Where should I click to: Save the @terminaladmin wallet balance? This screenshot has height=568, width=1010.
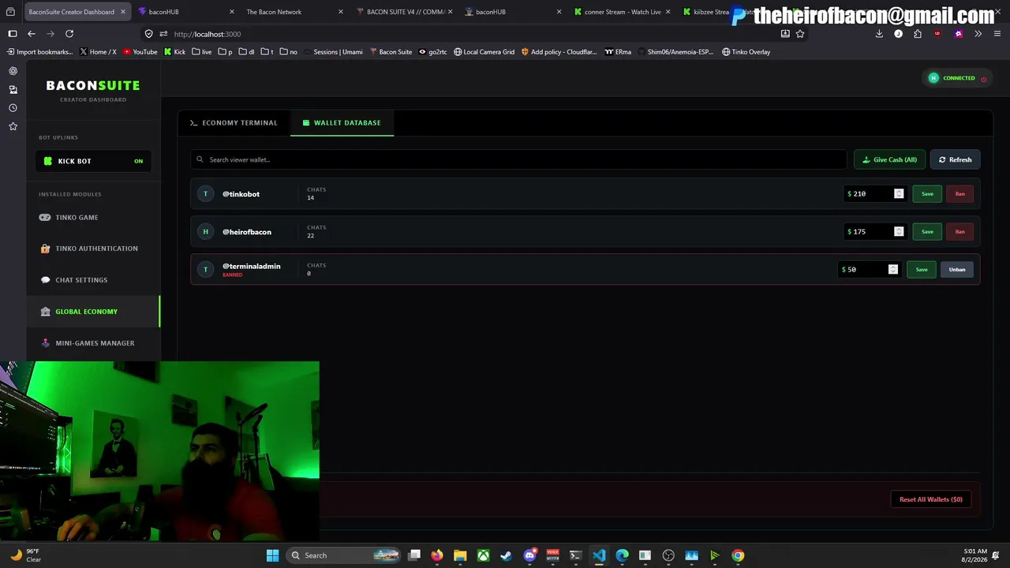922,270
